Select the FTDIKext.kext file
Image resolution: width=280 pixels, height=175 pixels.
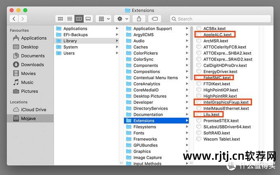pos(213,84)
